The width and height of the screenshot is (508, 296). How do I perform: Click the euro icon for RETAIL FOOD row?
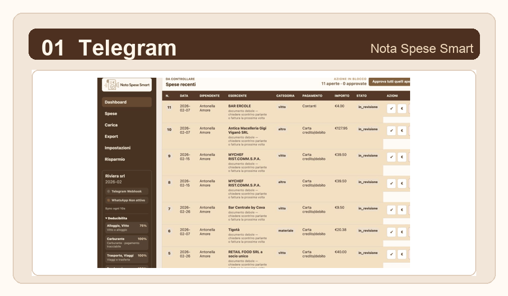(x=402, y=254)
